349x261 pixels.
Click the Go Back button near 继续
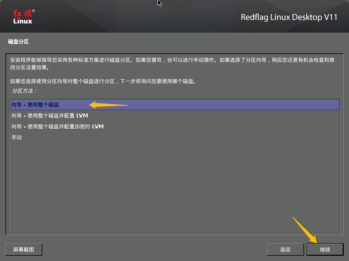point(285,249)
